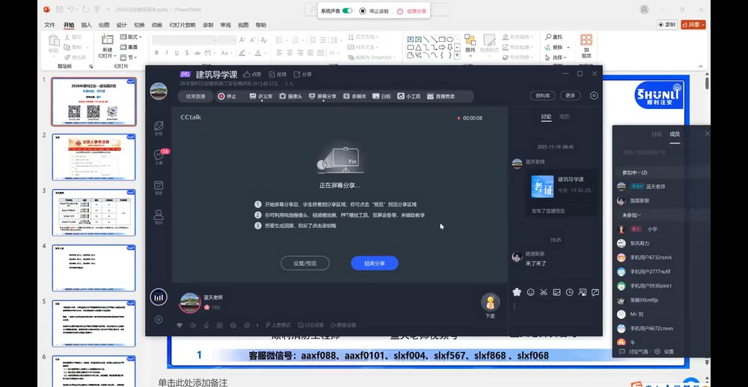Click 结束分享 in the top recording bar
Image resolution: width=748 pixels, height=387 pixels.
click(x=411, y=11)
